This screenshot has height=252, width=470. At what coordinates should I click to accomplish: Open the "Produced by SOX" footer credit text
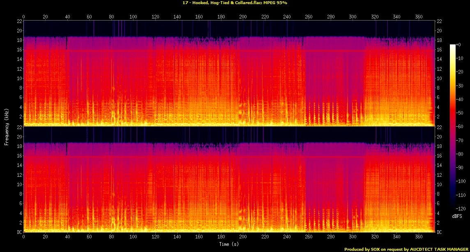pos(406,249)
